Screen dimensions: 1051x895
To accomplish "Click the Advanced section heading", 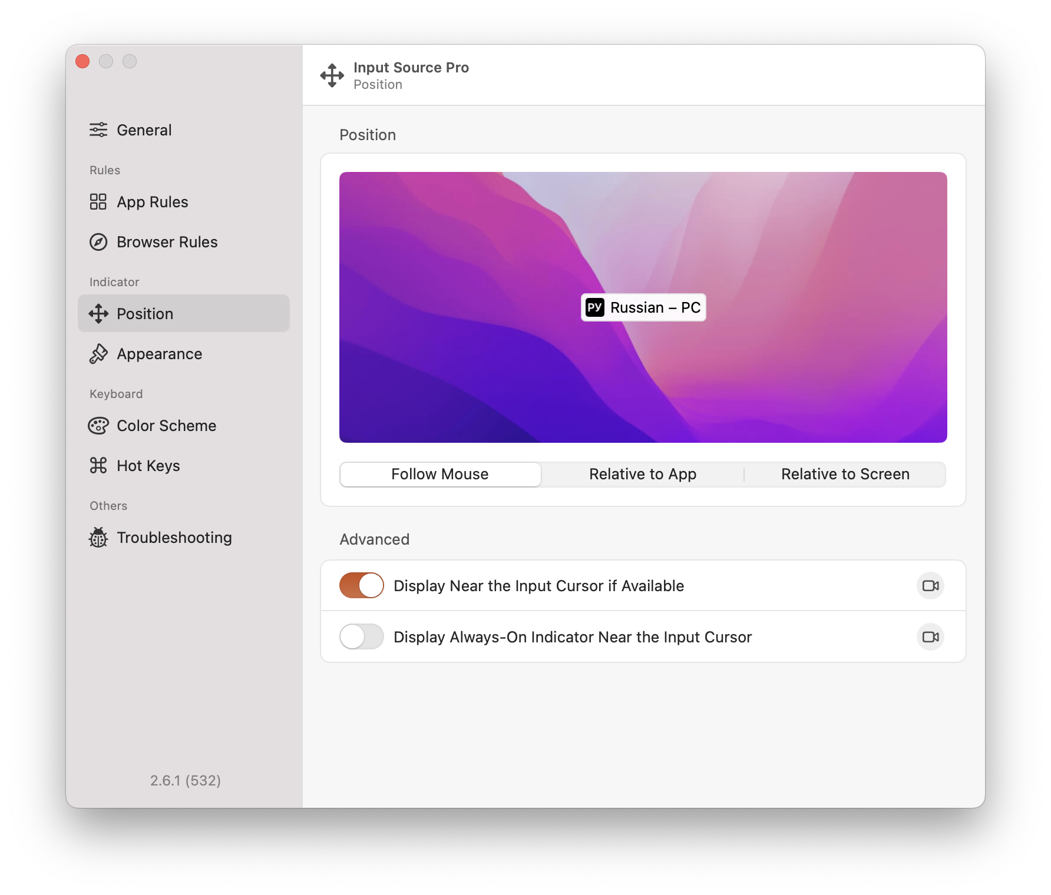I will 375,539.
